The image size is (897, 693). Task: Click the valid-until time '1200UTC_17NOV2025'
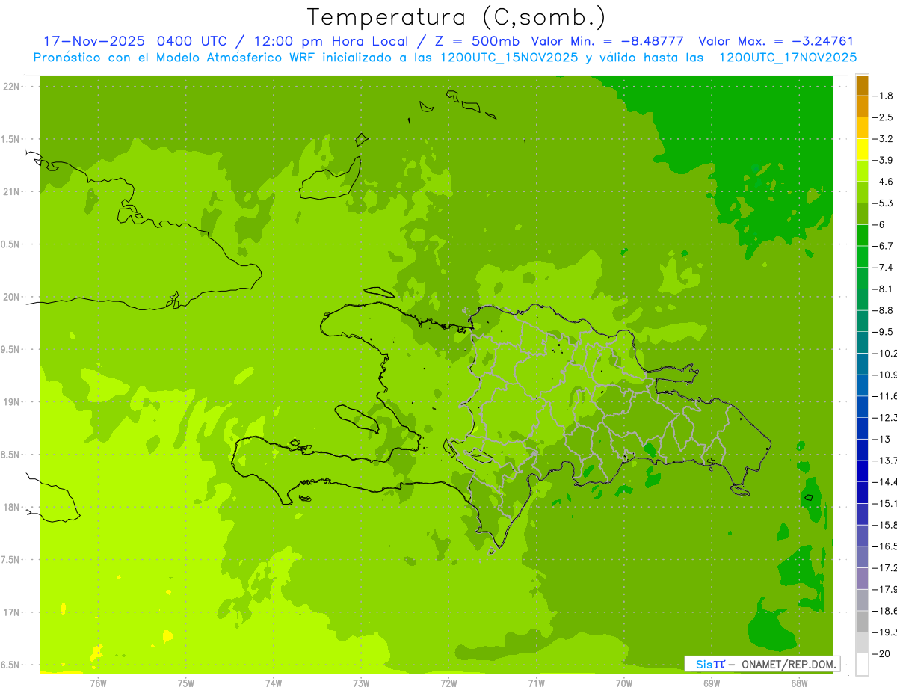click(x=786, y=58)
